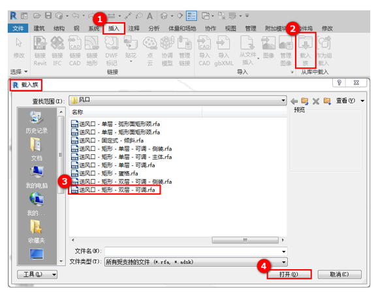
Task: Choose the 贴花 (Decal) tool
Action: [x=131, y=49]
